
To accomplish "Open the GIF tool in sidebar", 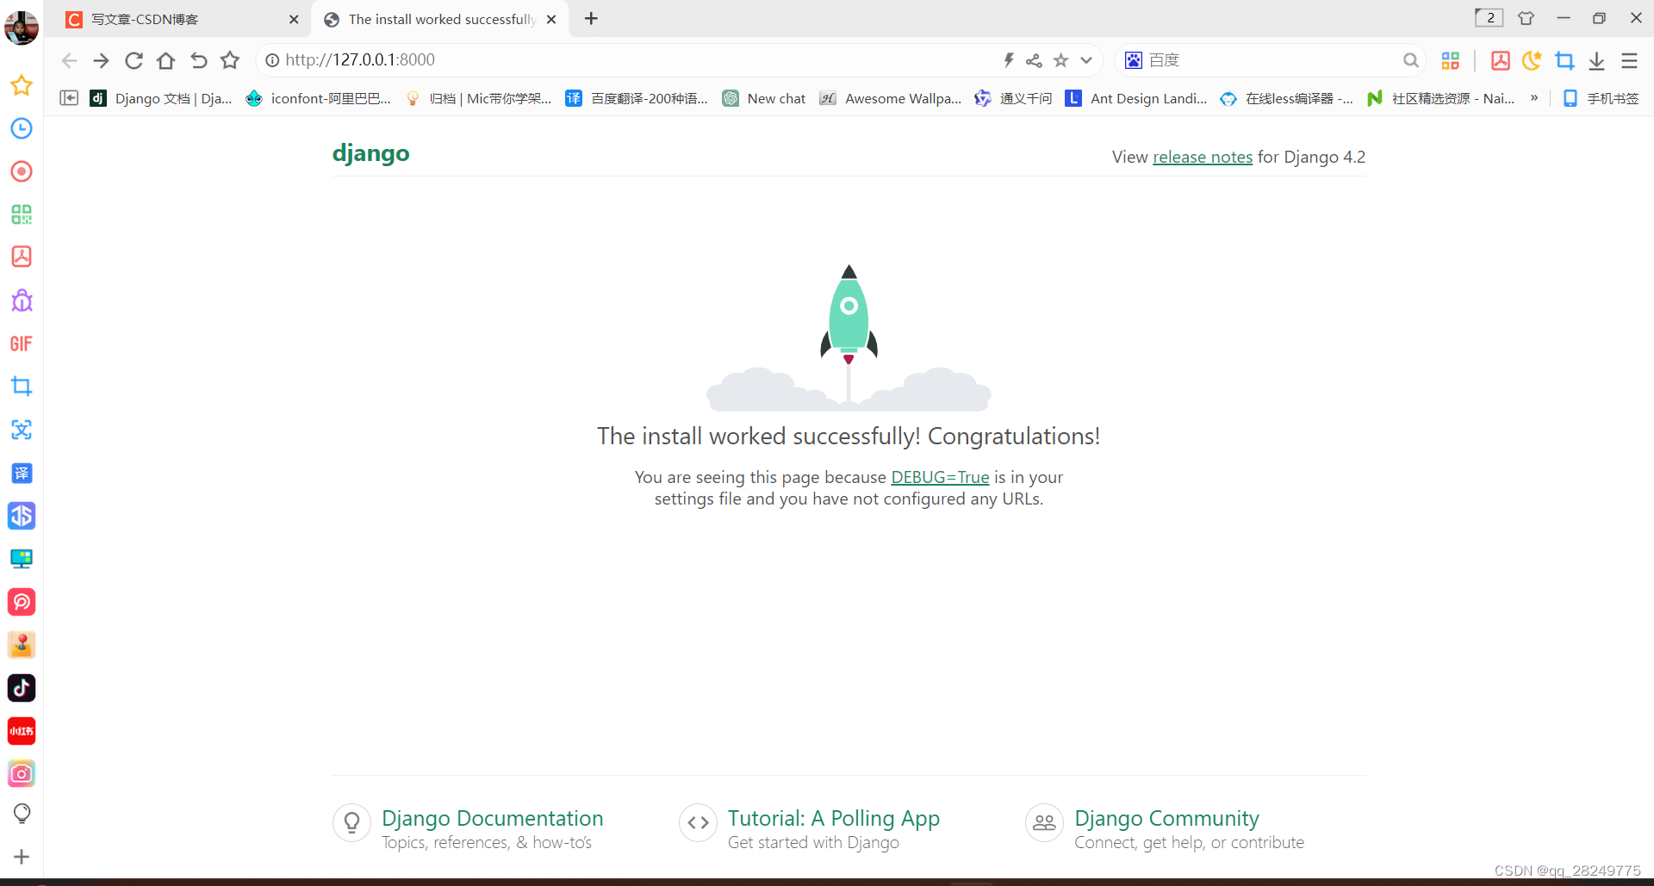I will [x=22, y=344].
